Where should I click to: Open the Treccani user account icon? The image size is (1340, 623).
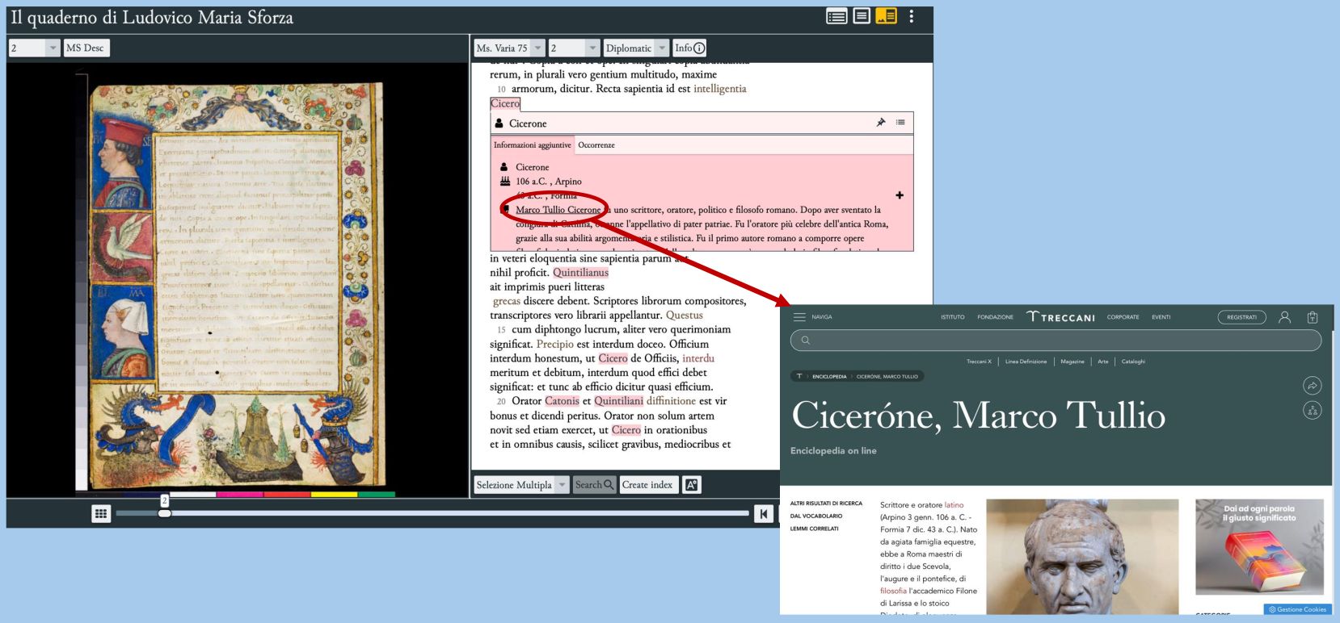pos(1284,317)
